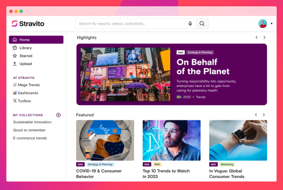The width and height of the screenshot is (283, 190).
Task: Expand the account dropdown arrow
Action: click(x=271, y=24)
